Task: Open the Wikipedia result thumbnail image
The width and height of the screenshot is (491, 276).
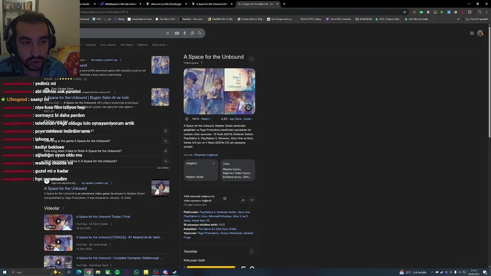Action: coord(160,188)
